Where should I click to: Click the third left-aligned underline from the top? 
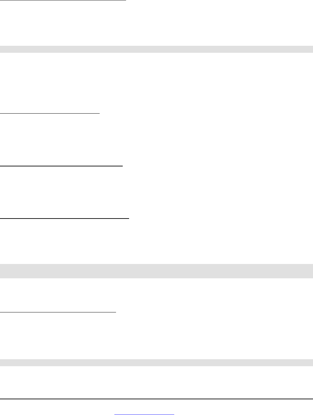[62, 165]
